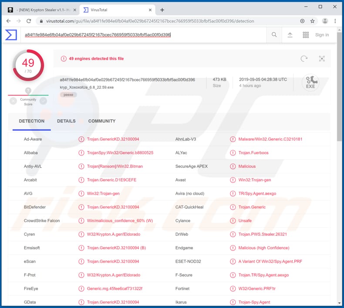Click Avira result TR/Spy.Agent.aexgo
Screen dimensions: 344x308
257,193
